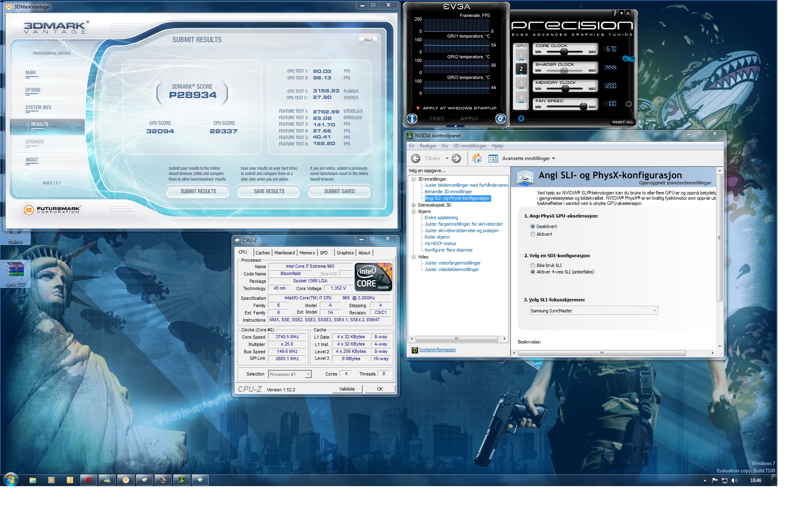The width and height of the screenshot is (787, 525).
Task: Select GPU 2 in EVGA Precision
Action: [x=521, y=69]
